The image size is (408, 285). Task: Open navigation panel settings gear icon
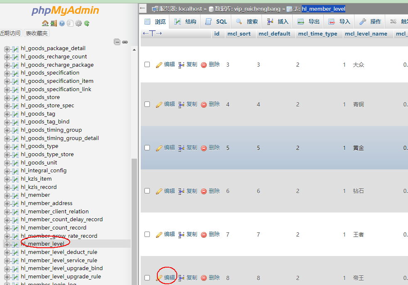tap(78, 24)
